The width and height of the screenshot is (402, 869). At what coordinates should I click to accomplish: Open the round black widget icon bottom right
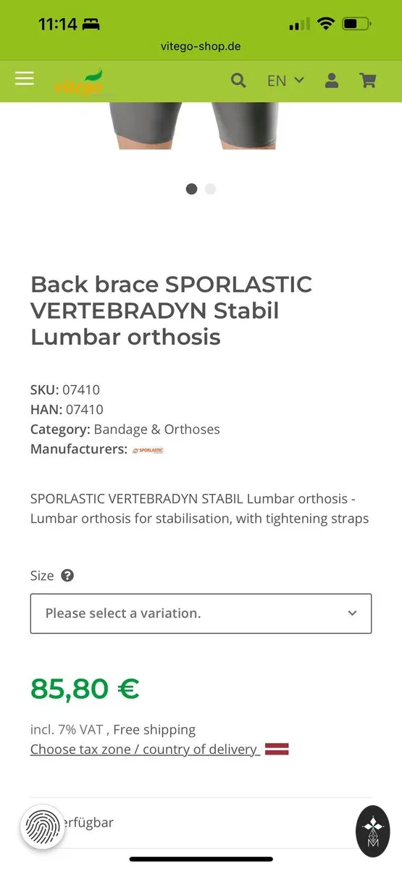point(373,831)
